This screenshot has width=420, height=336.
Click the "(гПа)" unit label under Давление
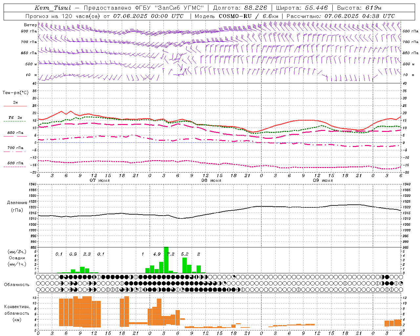click(17, 210)
